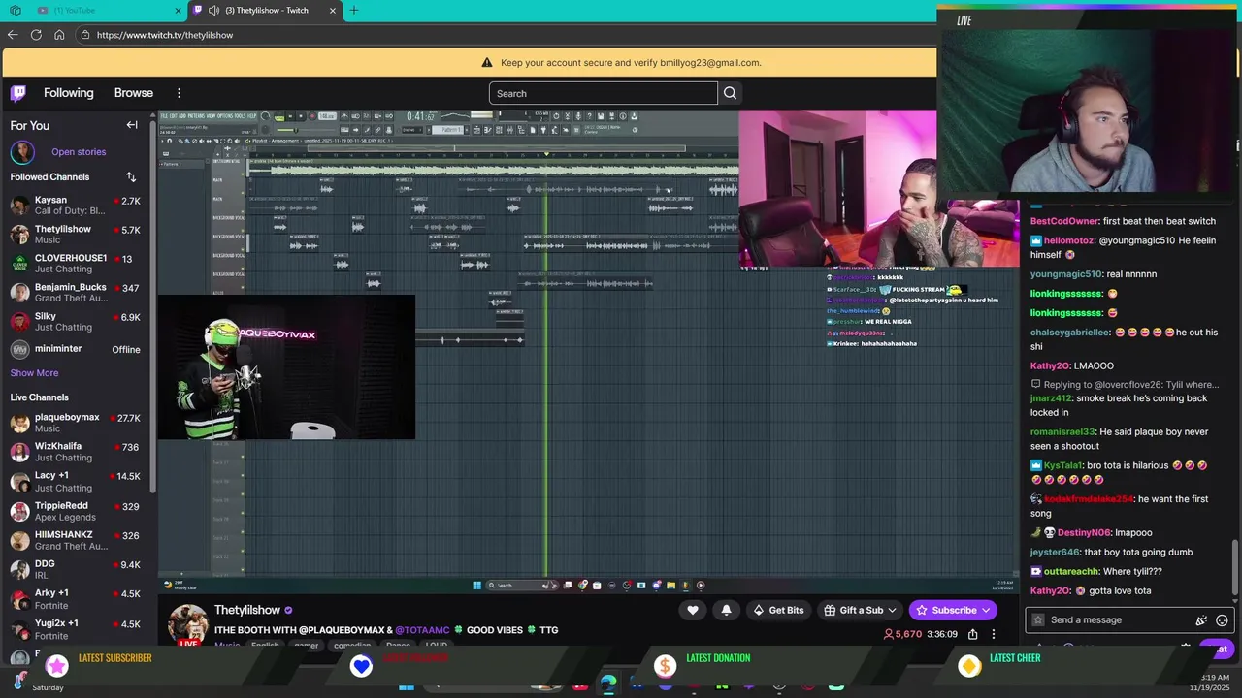Click the browser back arrow

click(13, 35)
